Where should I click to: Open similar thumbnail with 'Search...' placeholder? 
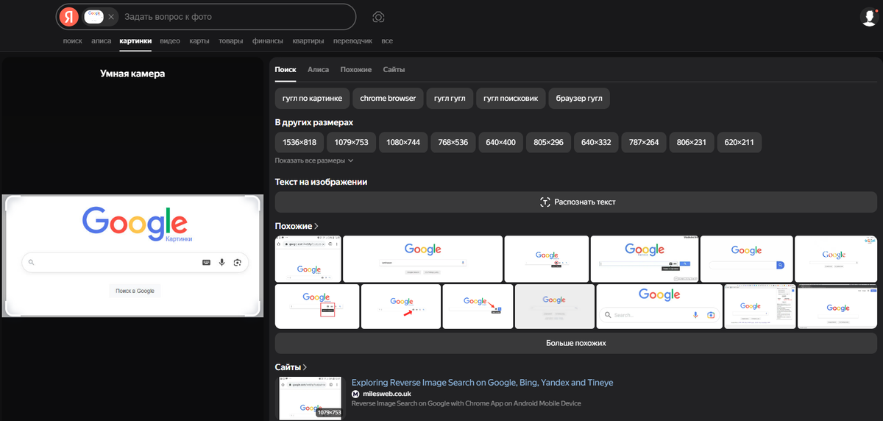click(x=659, y=306)
